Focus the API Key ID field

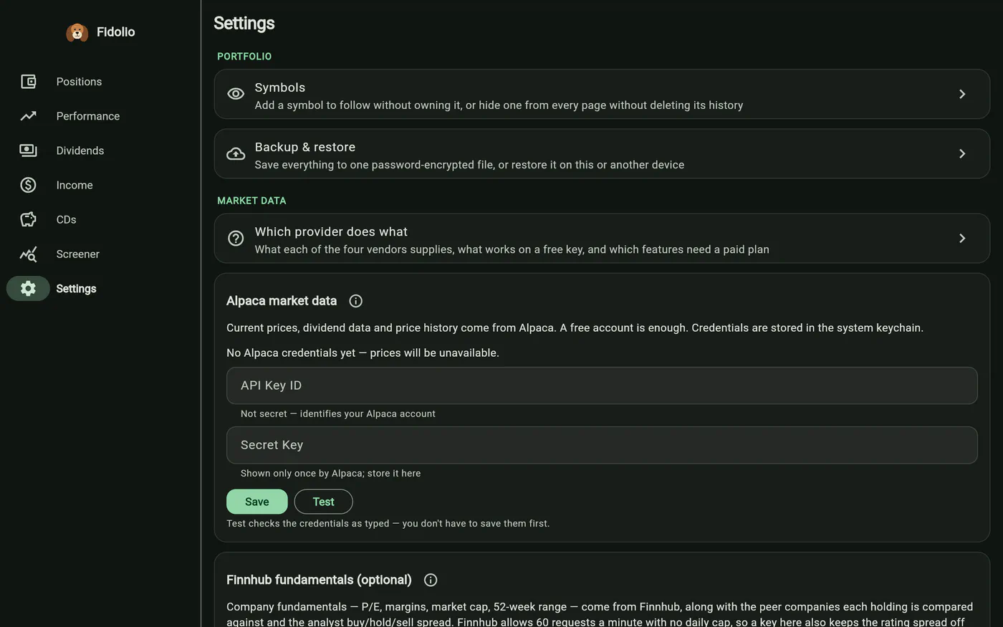[602, 386]
